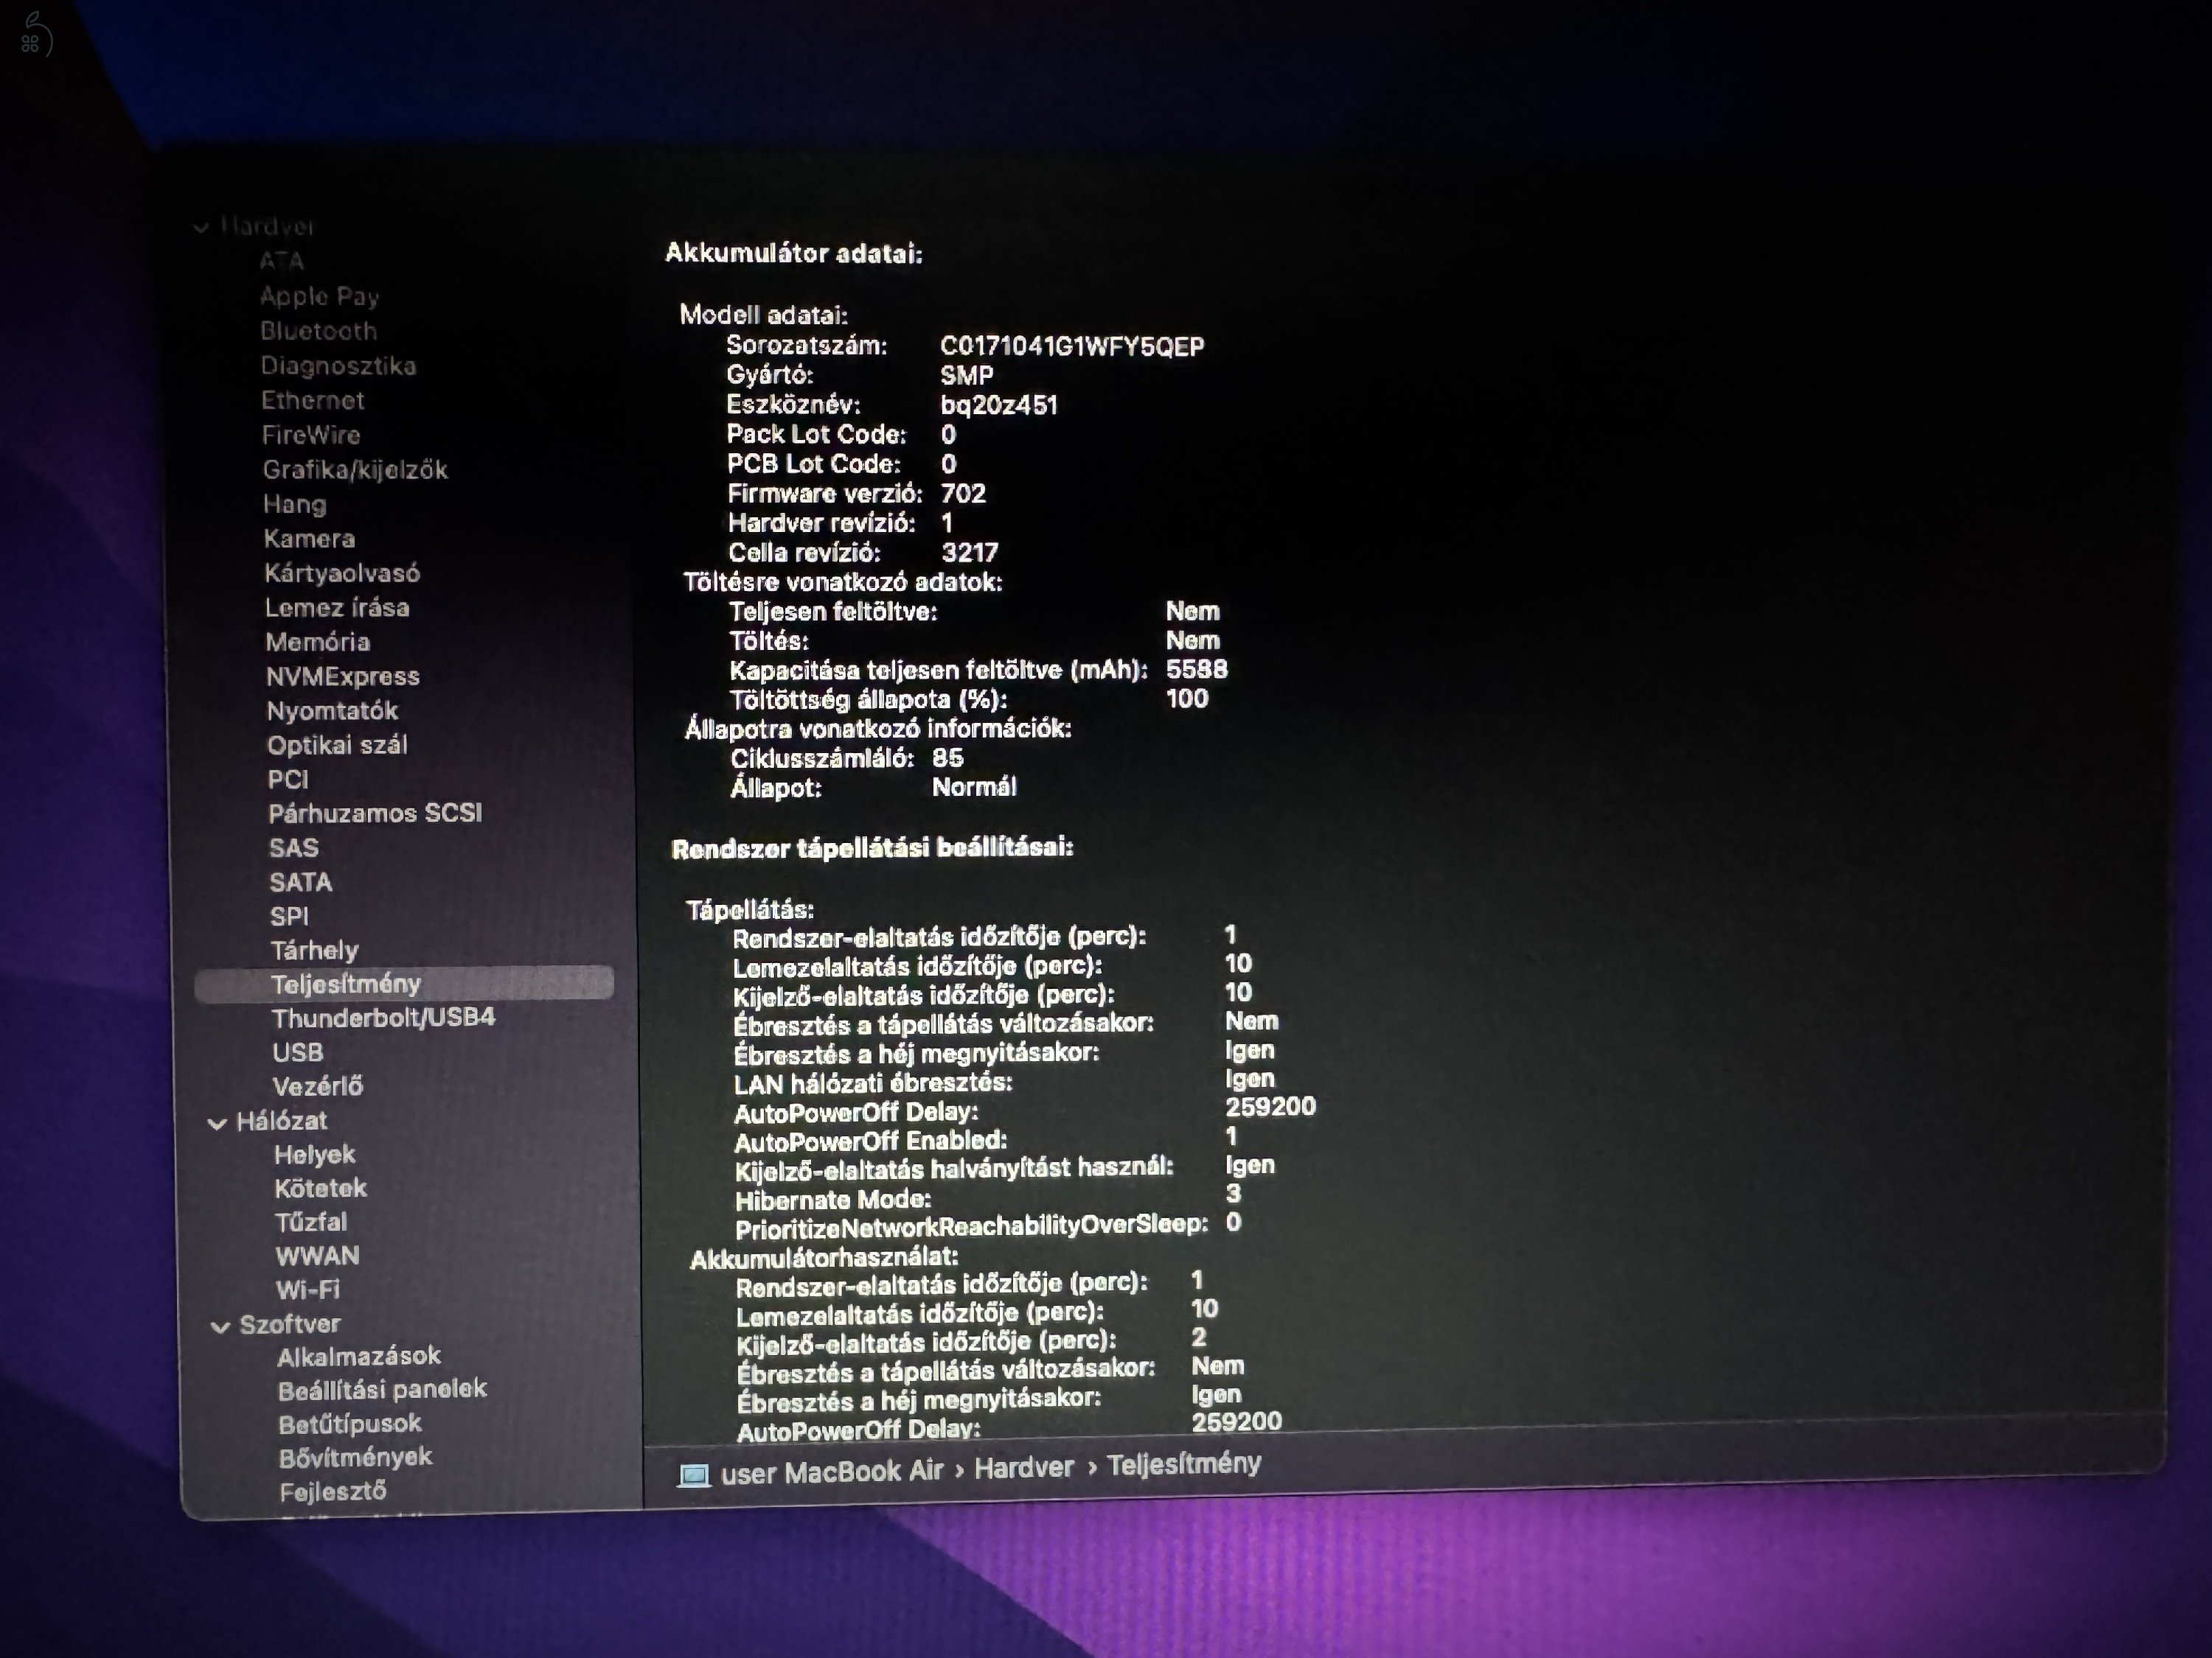Collapse the Hálózat section chevron

217,1123
